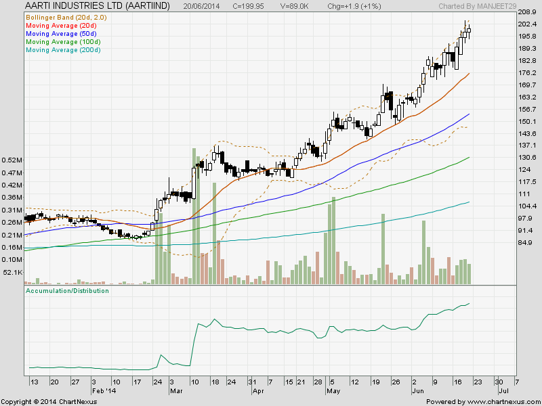Click the May month label on time axis
Image resolution: width=542 pixels, height=406 pixels.
click(x=333, y=391)
